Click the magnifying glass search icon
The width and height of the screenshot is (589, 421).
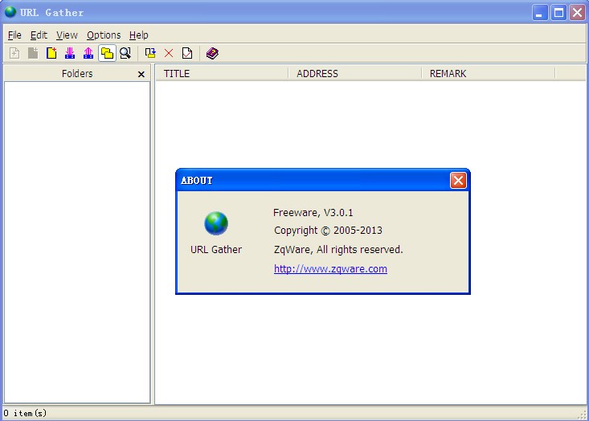(x=125, y=53)
